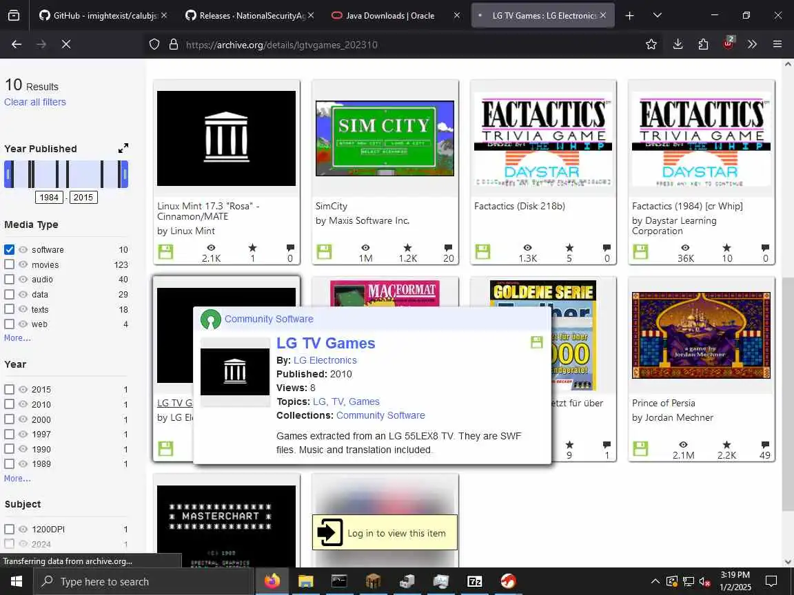794x595 pixels.
Task: Select the LG TV Games tab
Action: [x=543, y=16]
